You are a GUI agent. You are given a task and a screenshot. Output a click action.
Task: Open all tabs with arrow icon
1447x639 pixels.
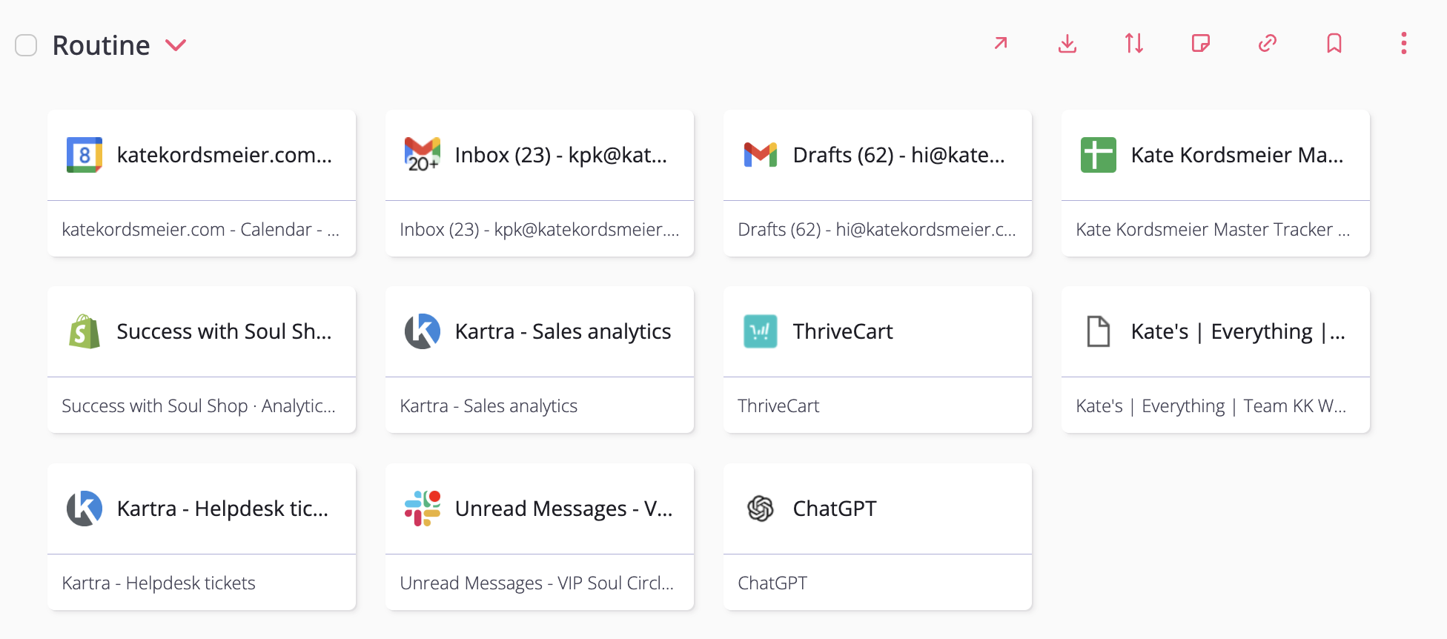click(x=1001, y=43)
